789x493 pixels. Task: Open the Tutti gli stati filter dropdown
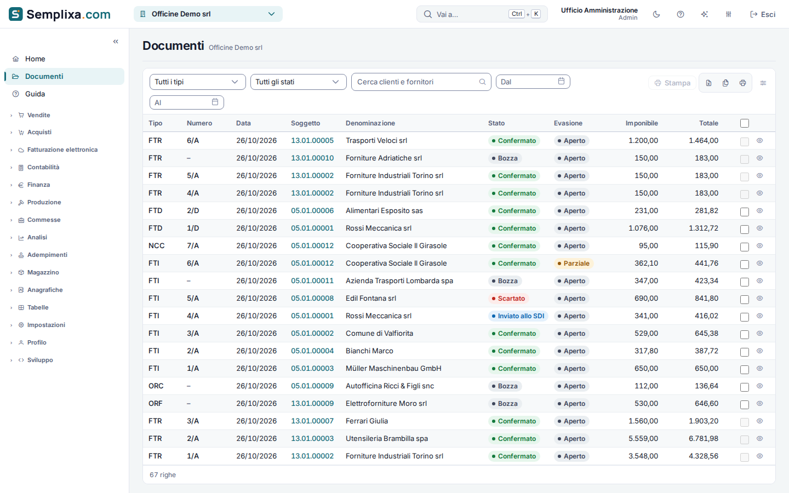pos(299,82)
